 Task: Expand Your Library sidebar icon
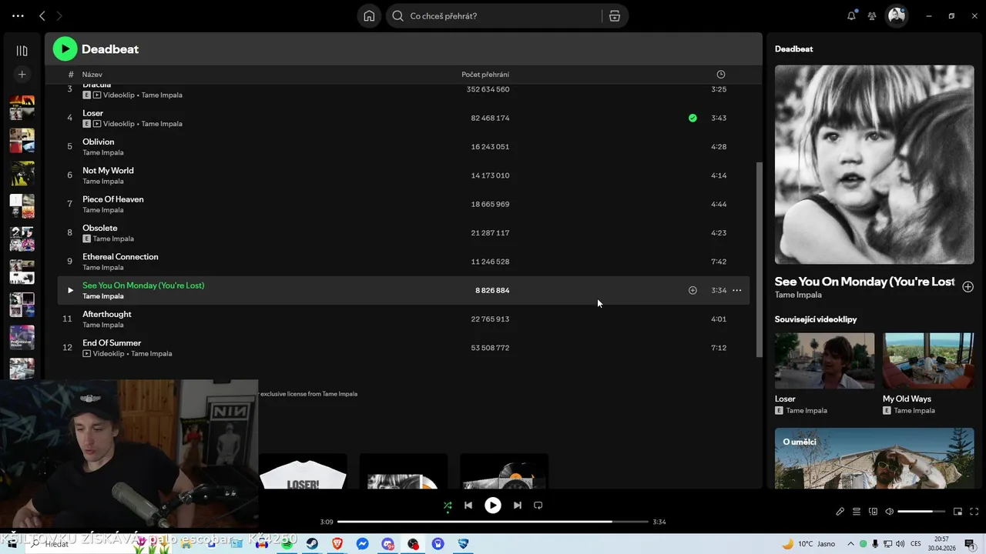tap(22, 51)
